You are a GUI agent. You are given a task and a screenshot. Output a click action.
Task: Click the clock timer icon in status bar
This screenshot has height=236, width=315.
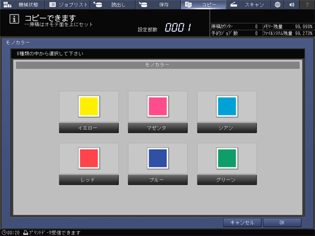pyautogui.click(x=4, y=232)
